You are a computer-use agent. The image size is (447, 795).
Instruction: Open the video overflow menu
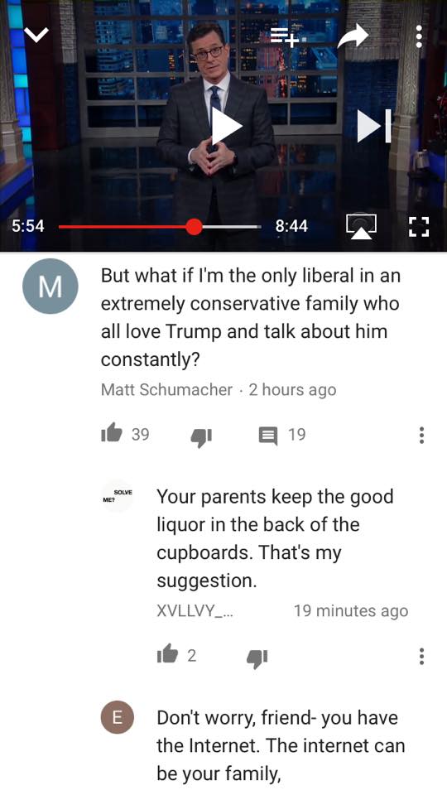click(419, 36)
